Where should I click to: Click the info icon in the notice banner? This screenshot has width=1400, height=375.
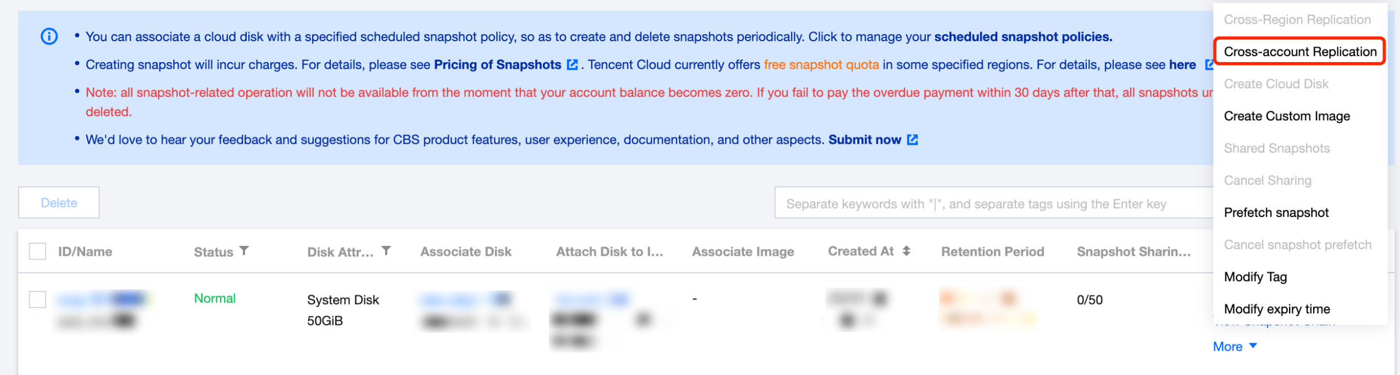tap(49, 37)
